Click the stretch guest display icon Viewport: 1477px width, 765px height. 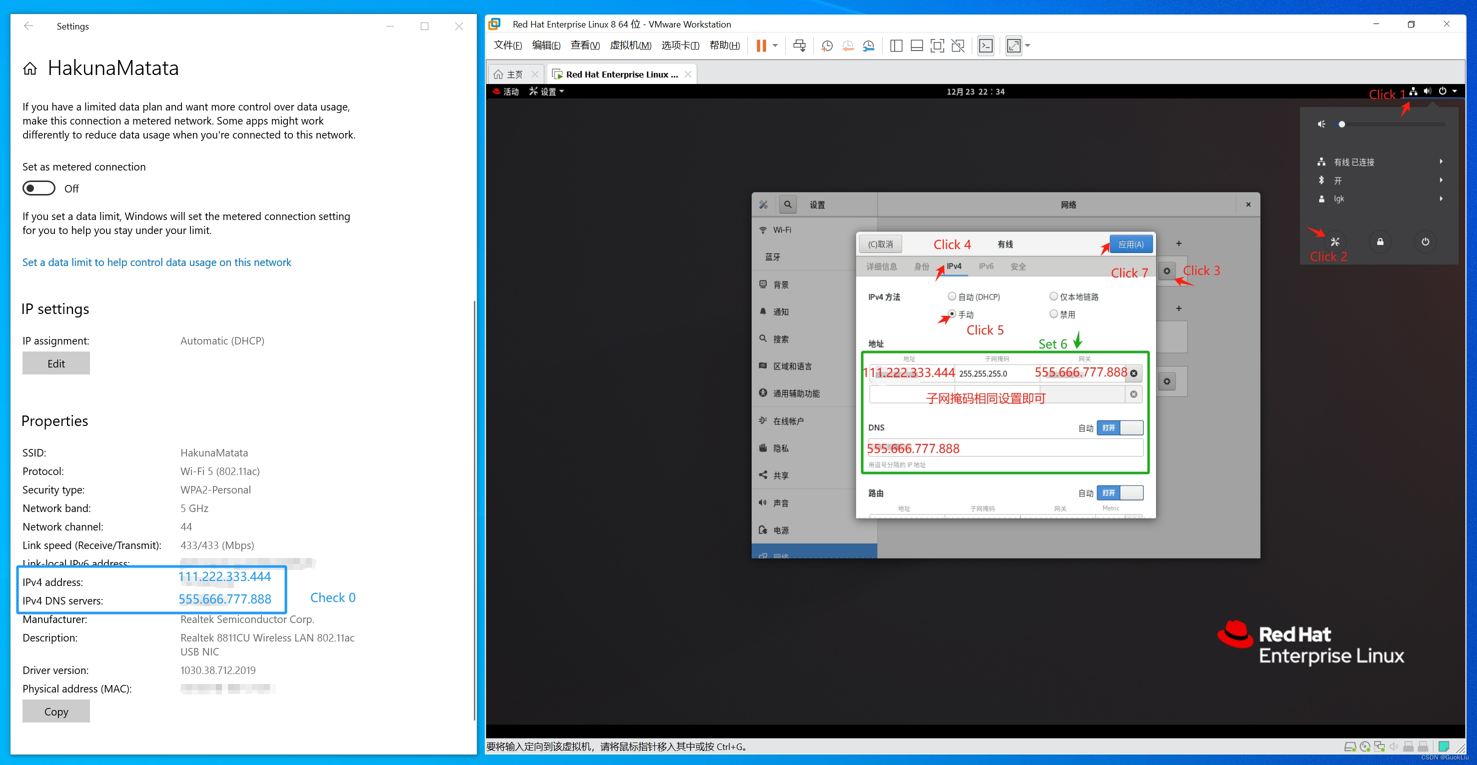tap(1013, 46)
